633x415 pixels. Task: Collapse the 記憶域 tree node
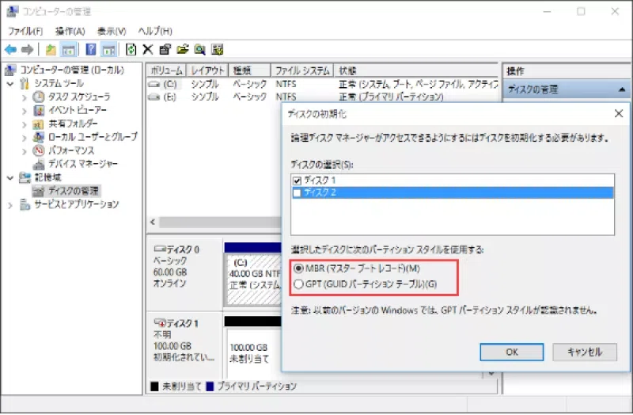click(x=10, y=177)
